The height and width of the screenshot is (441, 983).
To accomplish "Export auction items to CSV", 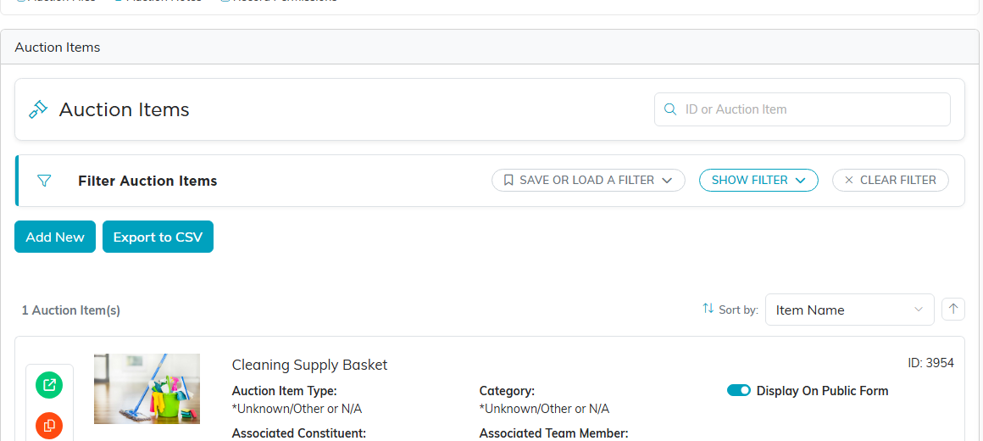I will (158, 237).
